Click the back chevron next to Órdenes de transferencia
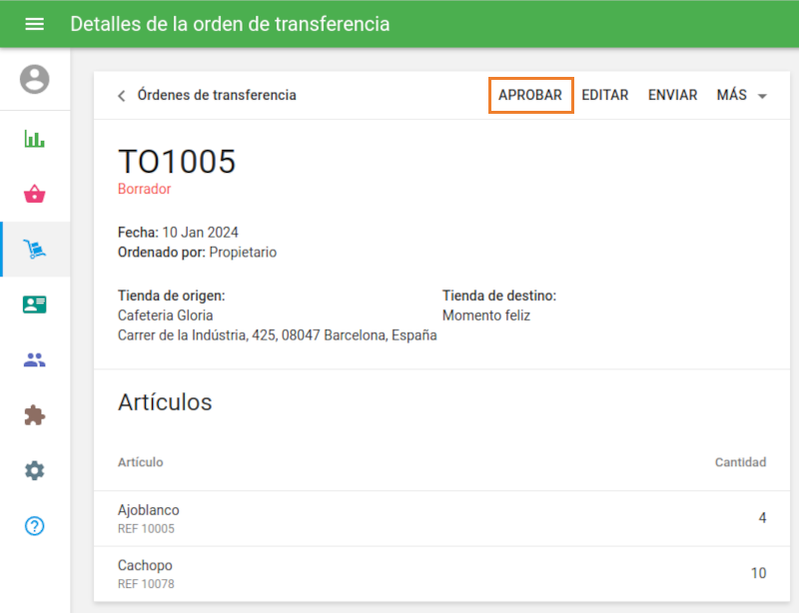Screen dimensions: 799x613 [120, 95]
